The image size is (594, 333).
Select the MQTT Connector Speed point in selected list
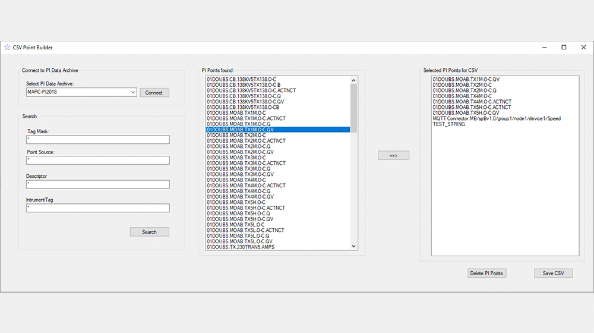click(505, 119)
